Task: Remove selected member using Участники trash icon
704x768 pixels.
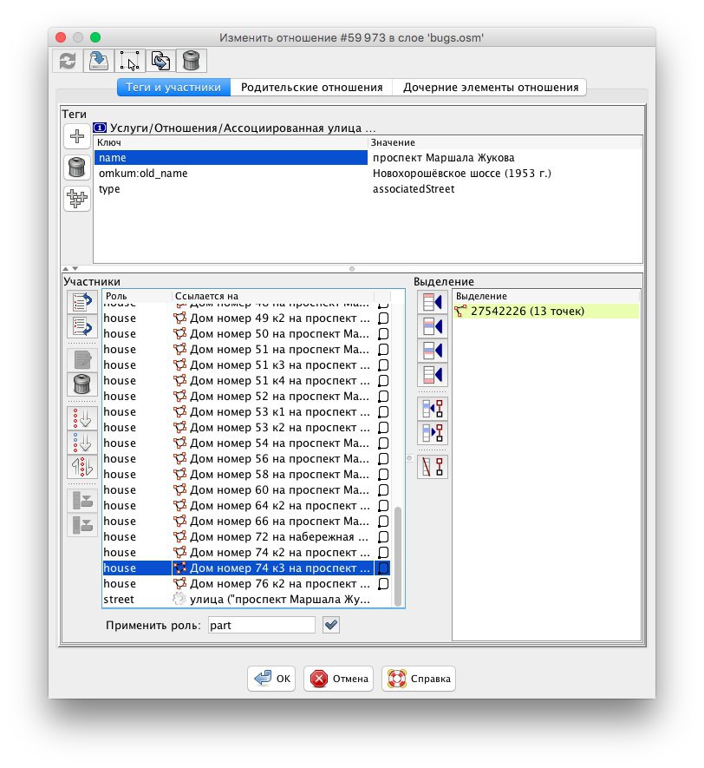Action: coord(83,384)
